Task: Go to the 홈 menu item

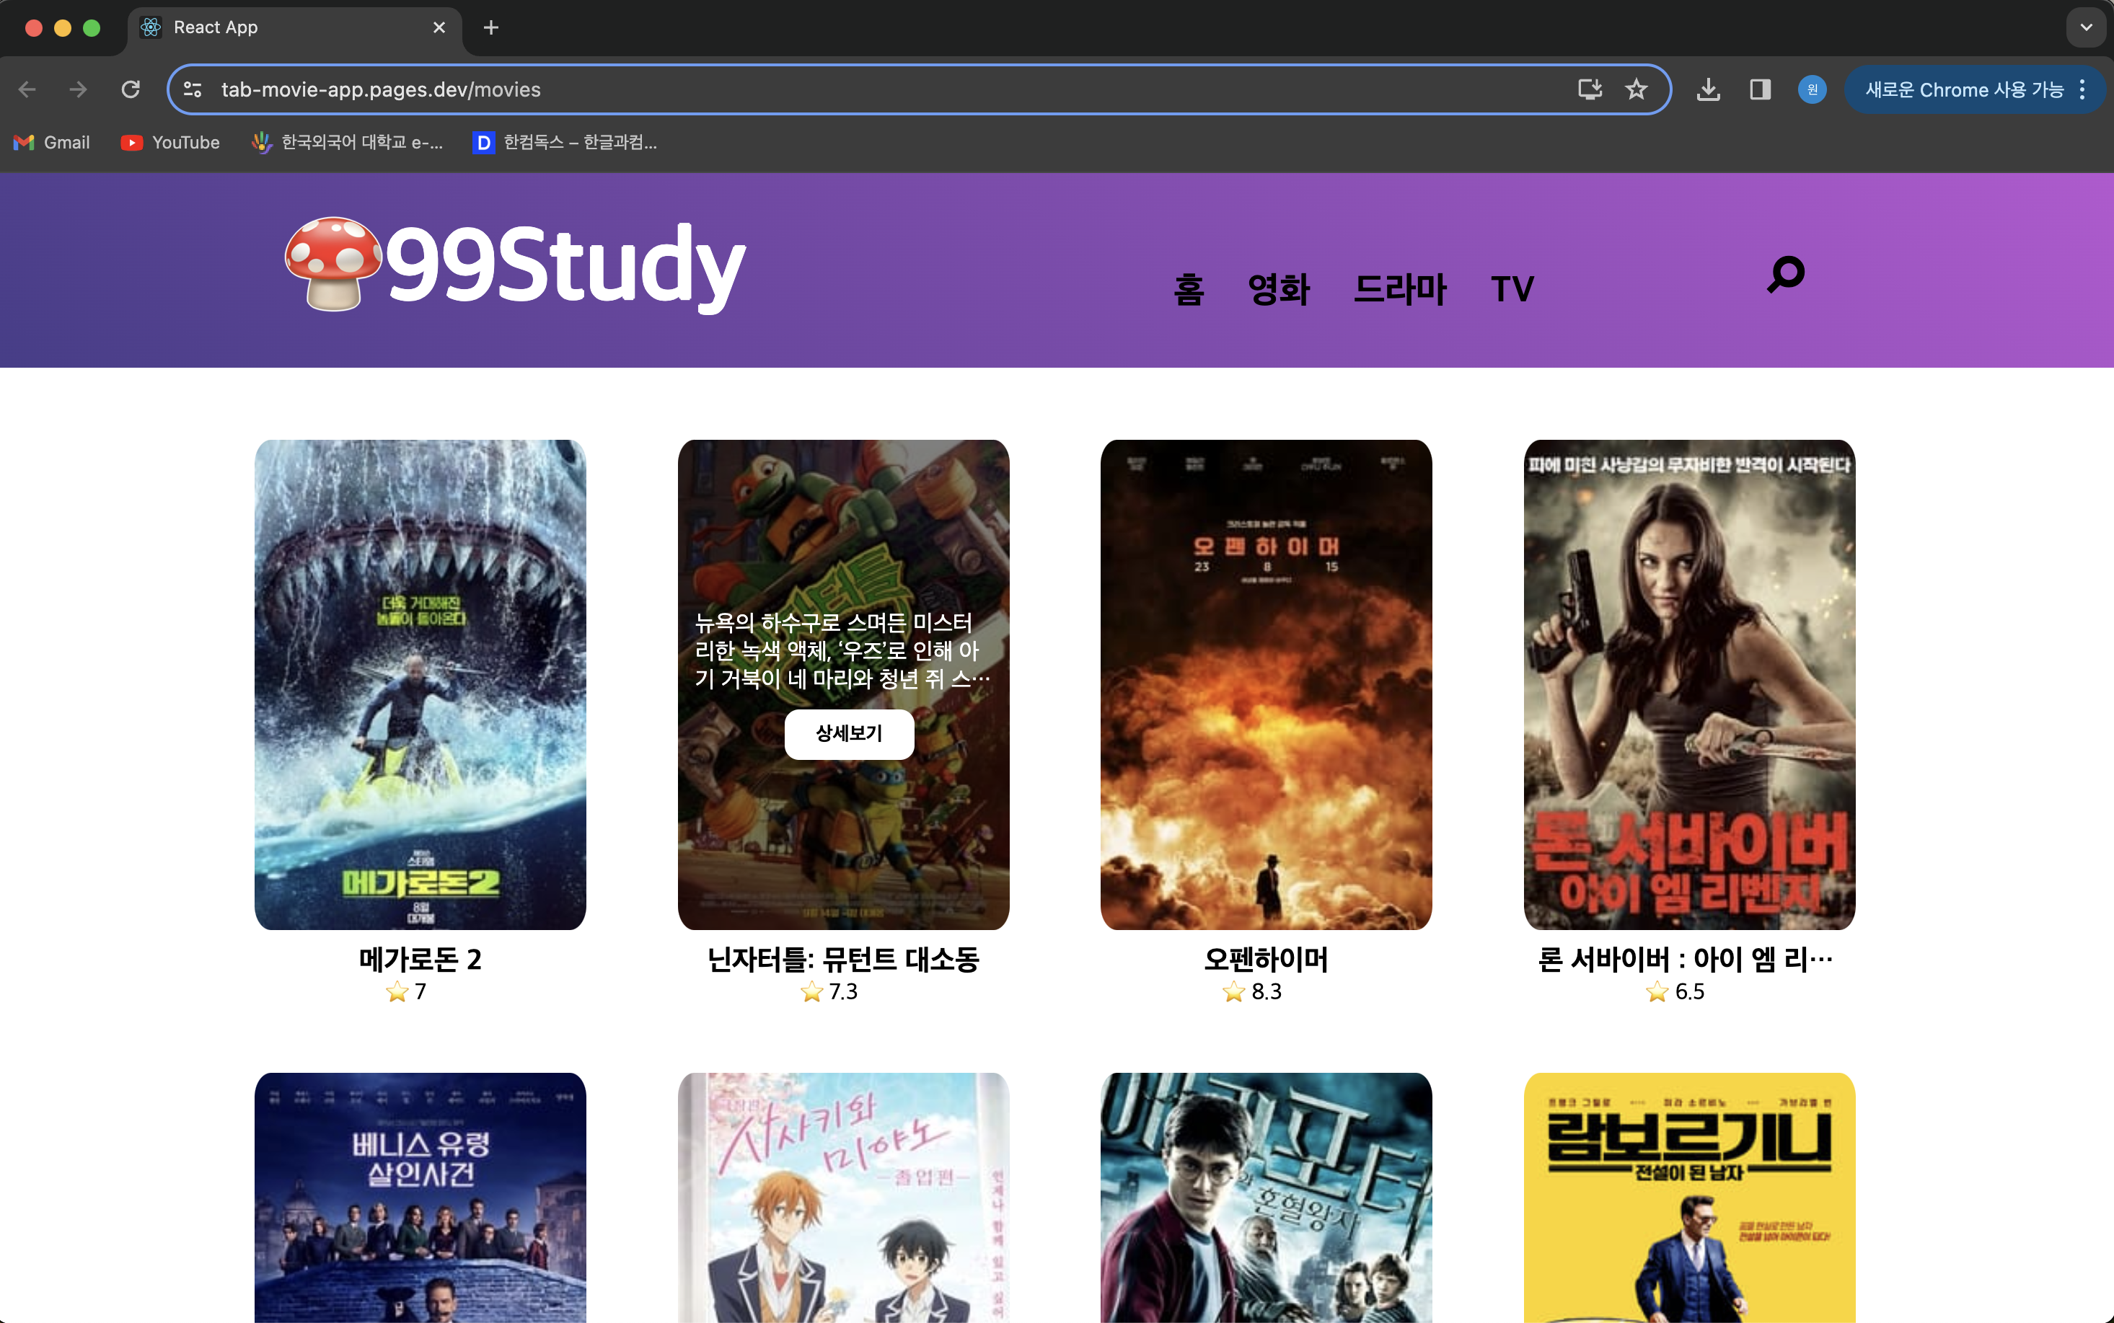Action: tap(1188, 288)
